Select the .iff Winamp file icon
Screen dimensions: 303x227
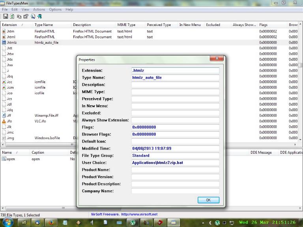4,115
